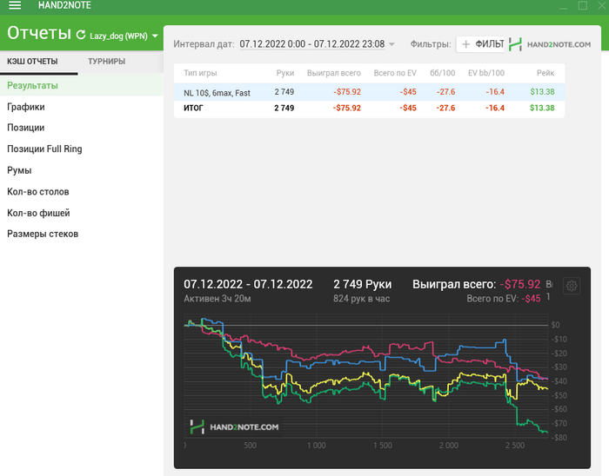Select Результаты report

click(x=81, y=85)
